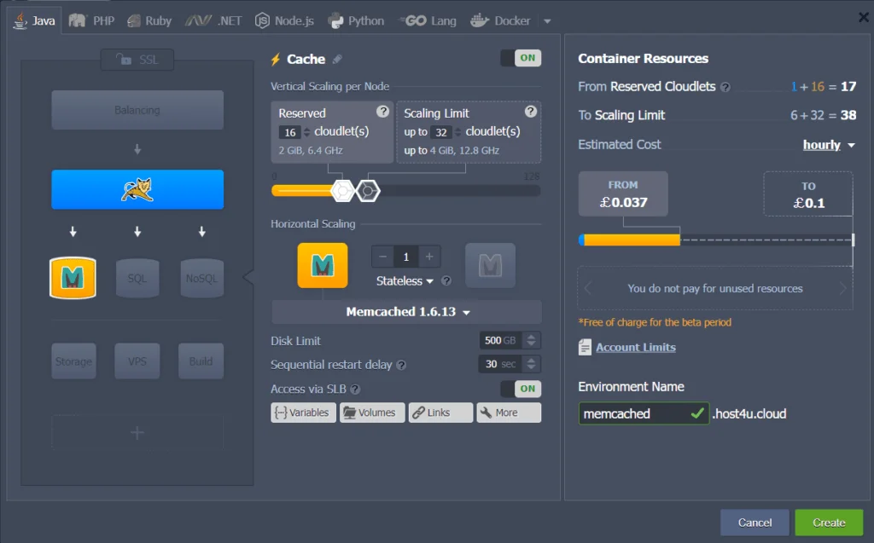Screen dimensions: 874x543
Task: Open the GO Lang tab
Action: pyautogui.click(x=428, y=21)
